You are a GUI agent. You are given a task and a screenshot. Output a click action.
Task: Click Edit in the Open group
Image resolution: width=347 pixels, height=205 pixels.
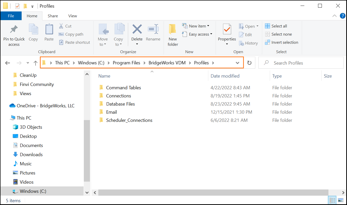pyautogui.click(x=245, y=35)
